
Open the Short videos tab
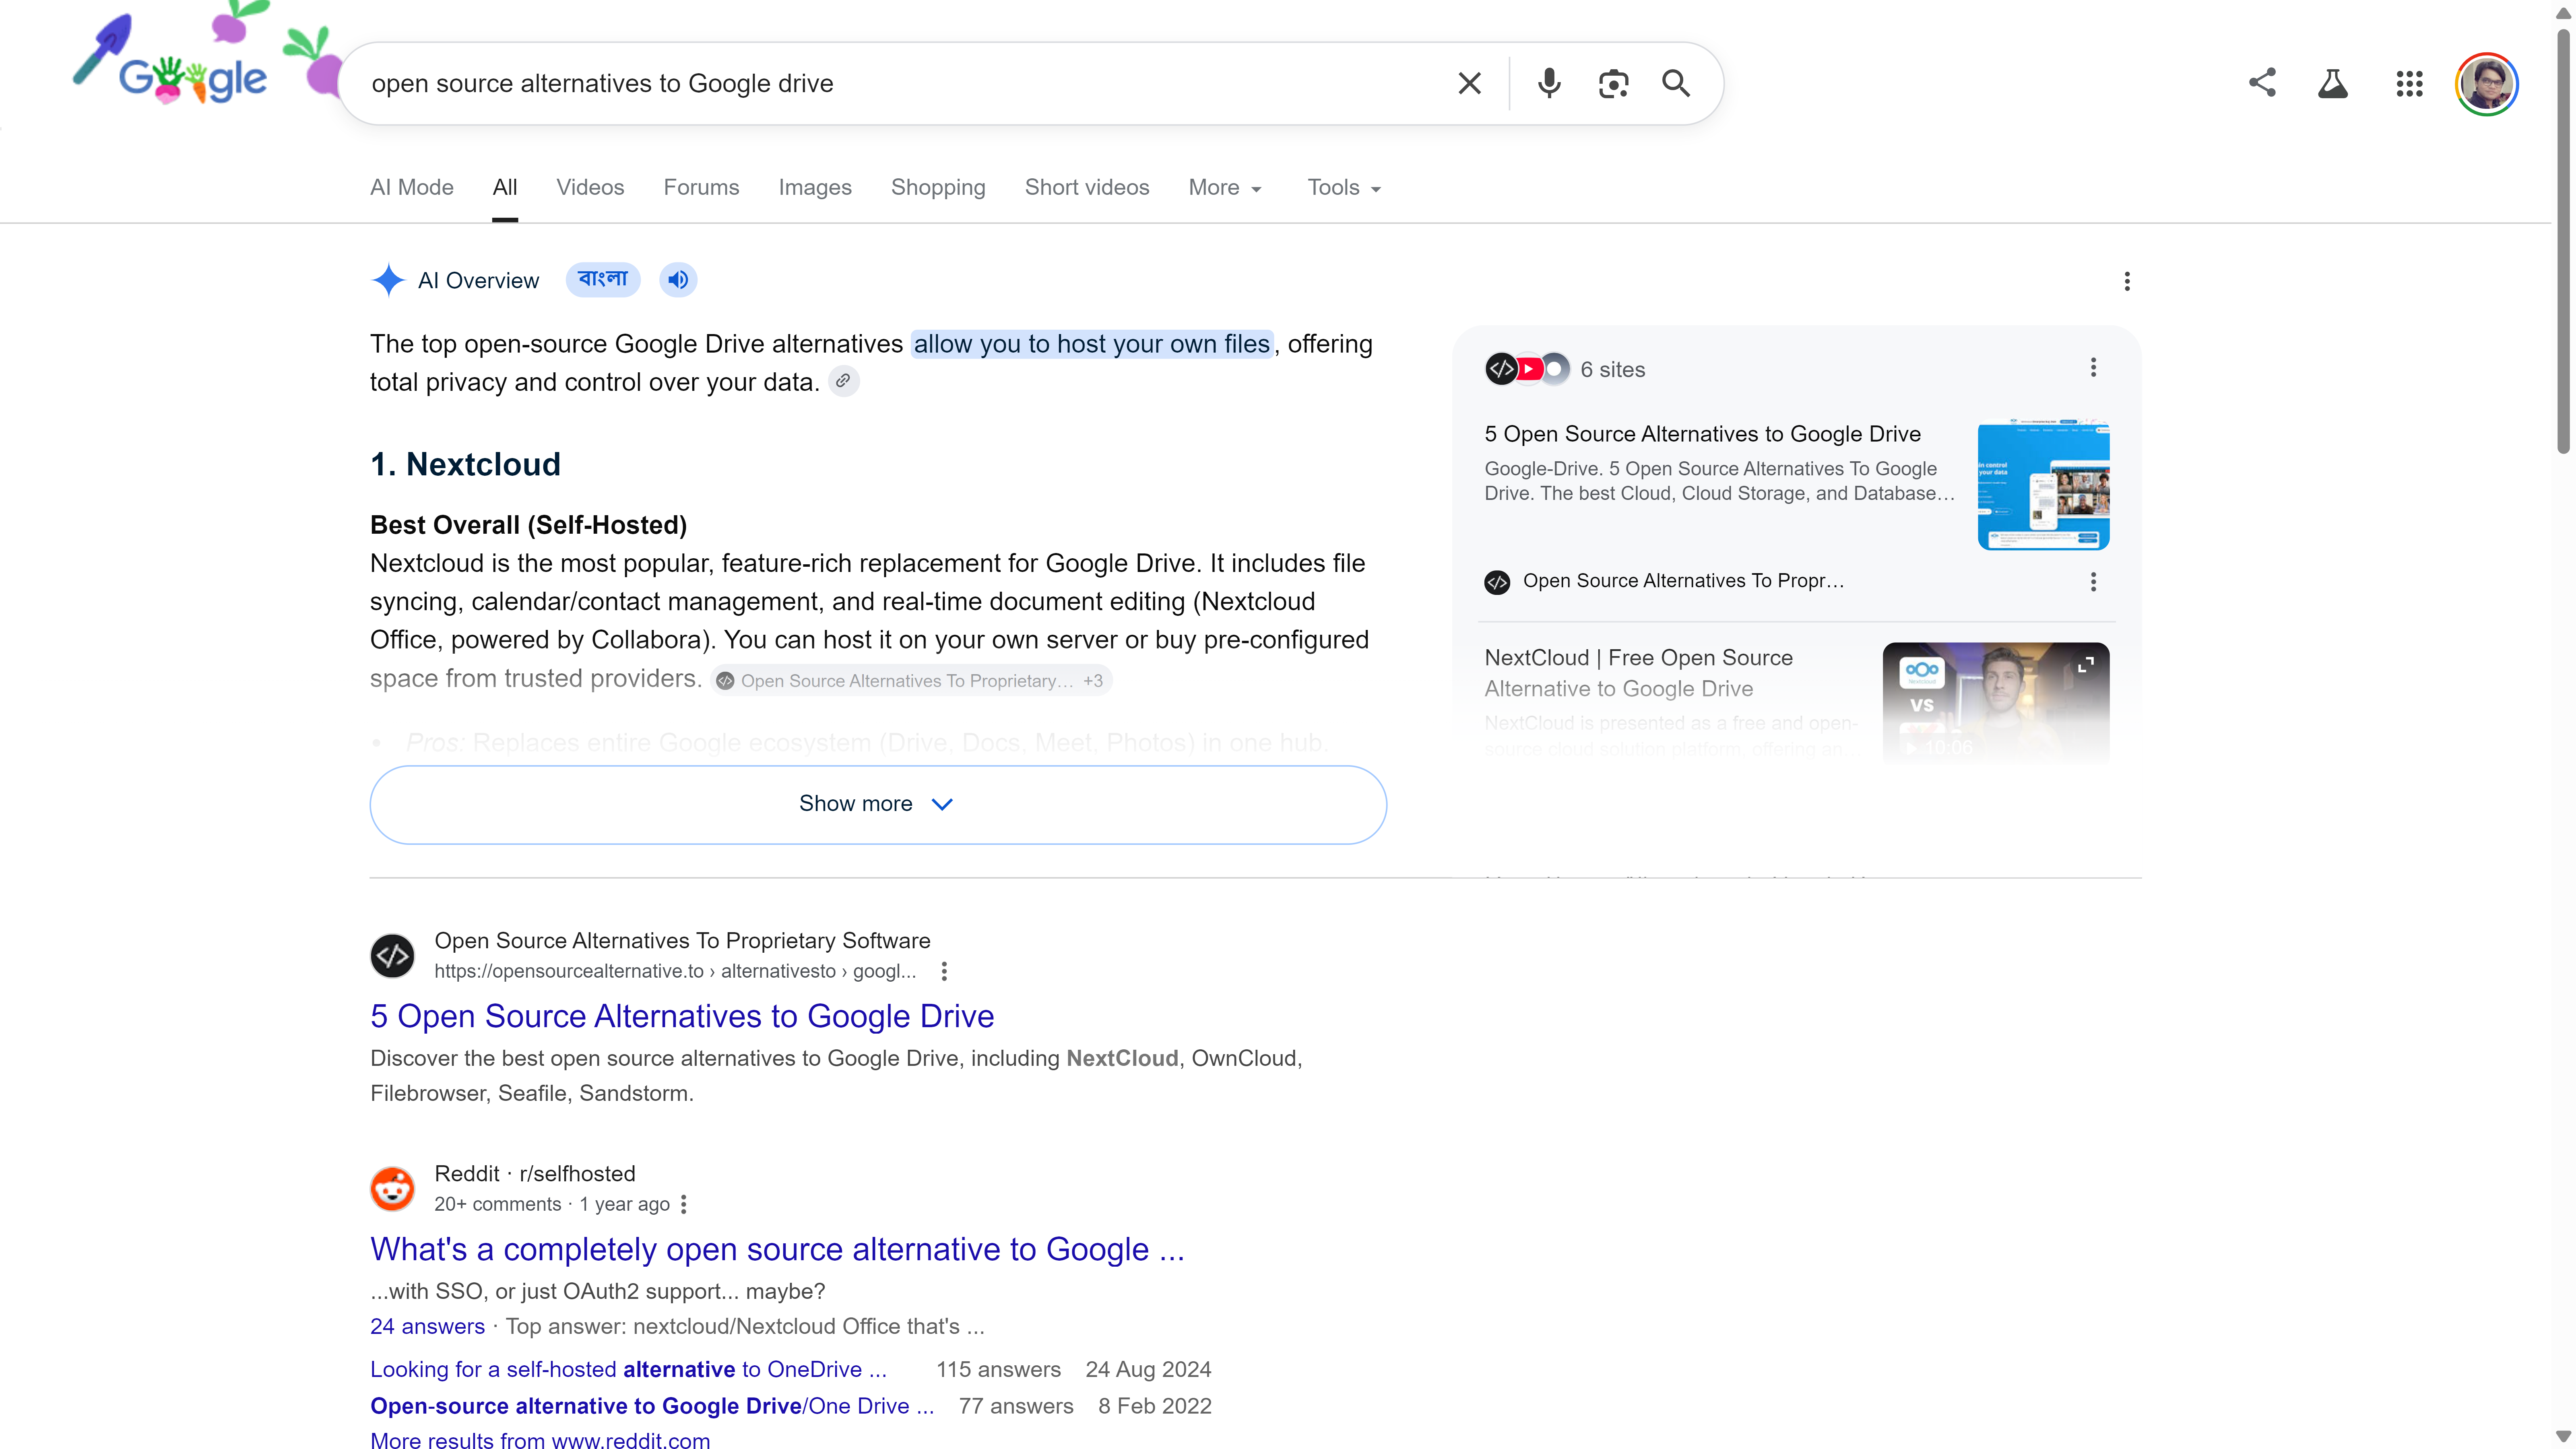point(1087,187)
